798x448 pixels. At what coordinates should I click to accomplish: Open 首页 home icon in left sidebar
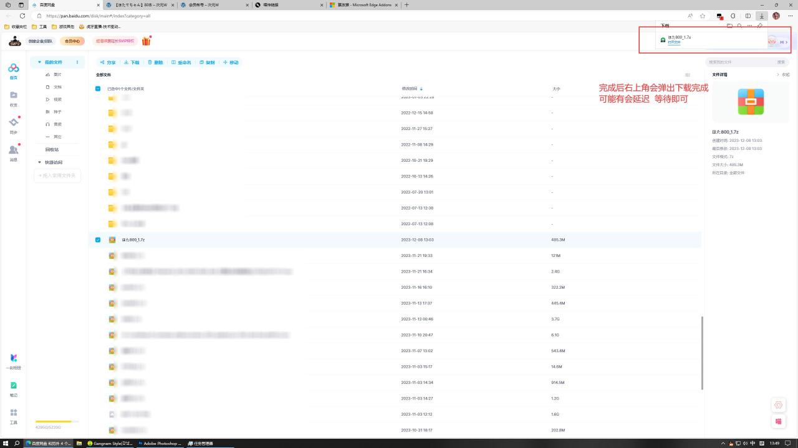tap(13, 69)
